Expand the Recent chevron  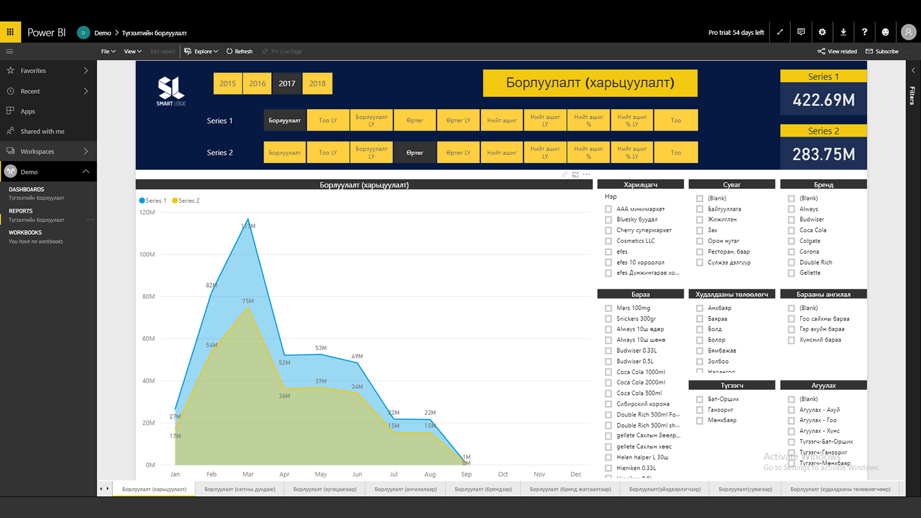tap(86, 91)
